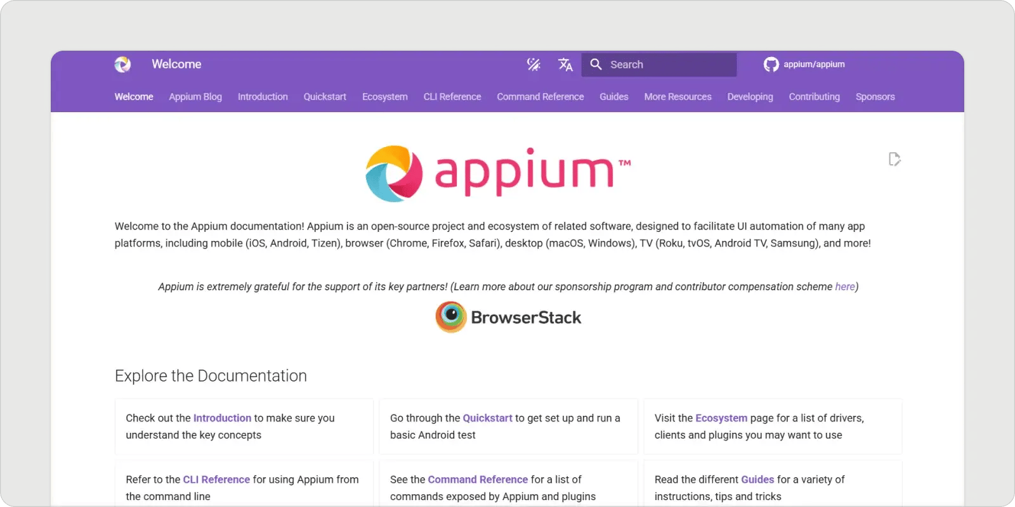Click the Appium logo in header
The image size is (1015, 507).
(x=122, y=64)
